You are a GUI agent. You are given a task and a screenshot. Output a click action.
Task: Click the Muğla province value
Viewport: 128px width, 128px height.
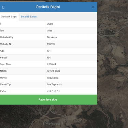tap(50, 24)
